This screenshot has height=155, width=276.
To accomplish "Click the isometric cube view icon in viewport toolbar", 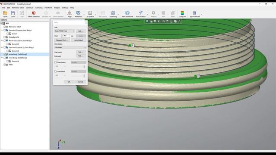I will [x=175, y=21].
